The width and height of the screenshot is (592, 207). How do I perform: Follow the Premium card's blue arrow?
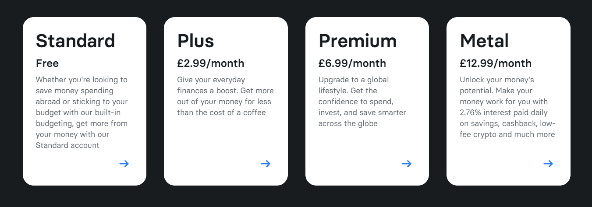point(407,164)
